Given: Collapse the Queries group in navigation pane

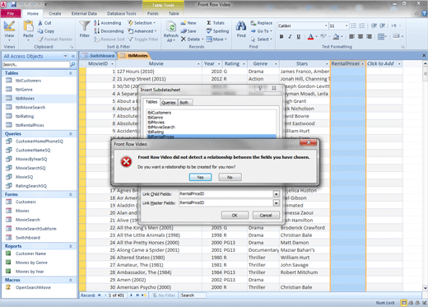Looking at the screenshot, I should click(71, 134).
